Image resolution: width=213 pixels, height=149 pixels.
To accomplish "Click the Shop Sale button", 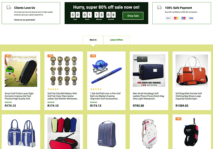I will click(133, 16).
